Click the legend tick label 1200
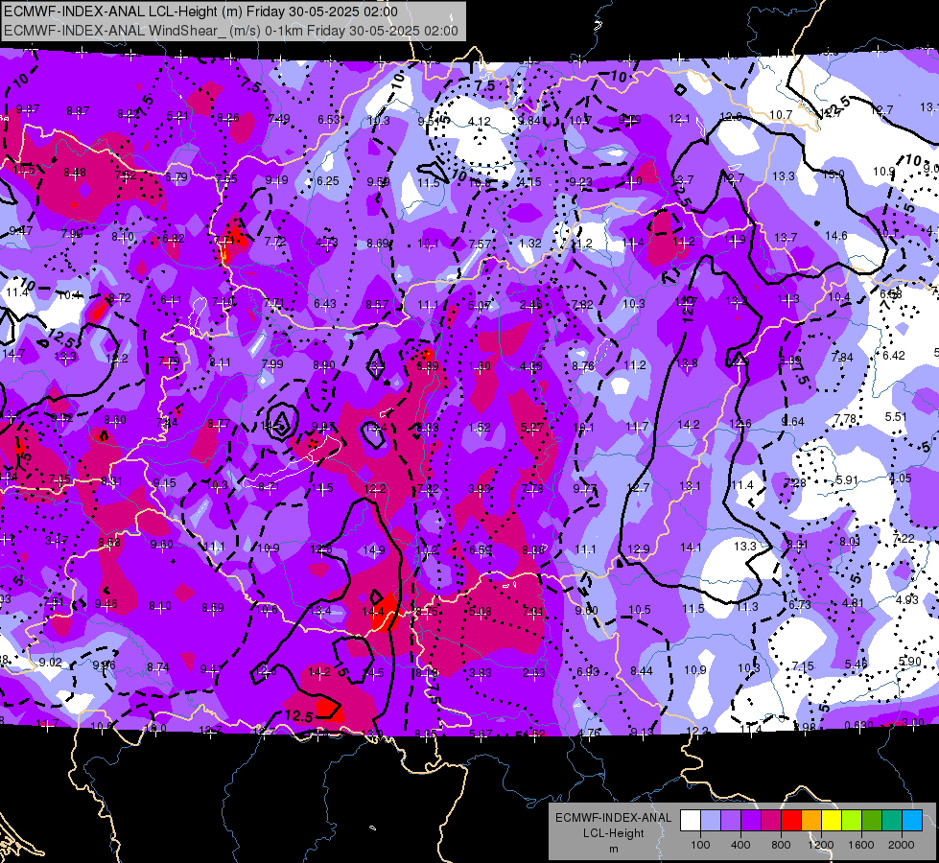939x863 pixels. (821, 845)
